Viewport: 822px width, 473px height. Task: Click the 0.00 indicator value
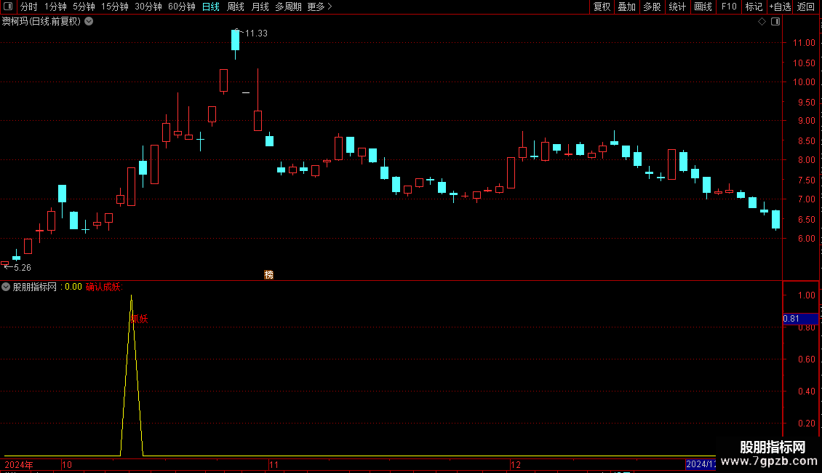click(73, 287)
